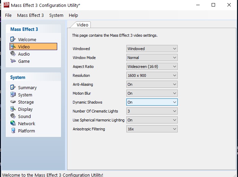Viewport: 238px width, 177px height.
Task: Open the System menu in menu bar
Action: pyautogui.click(x=56, y=15)
